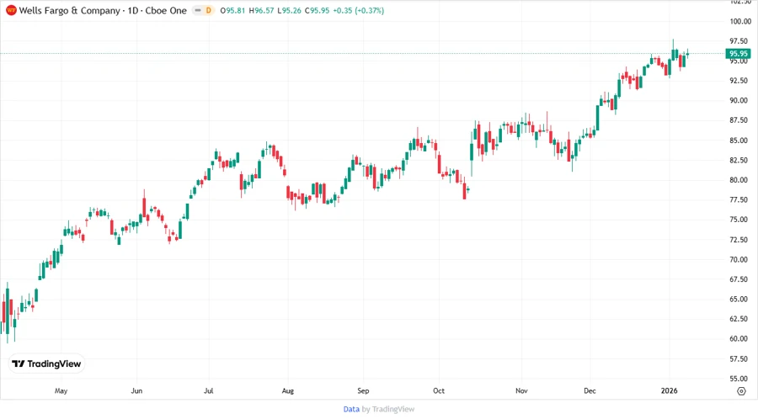Click the 'Nov' time axis label
The height and width of the screenshot is (419, 758).
521,390
